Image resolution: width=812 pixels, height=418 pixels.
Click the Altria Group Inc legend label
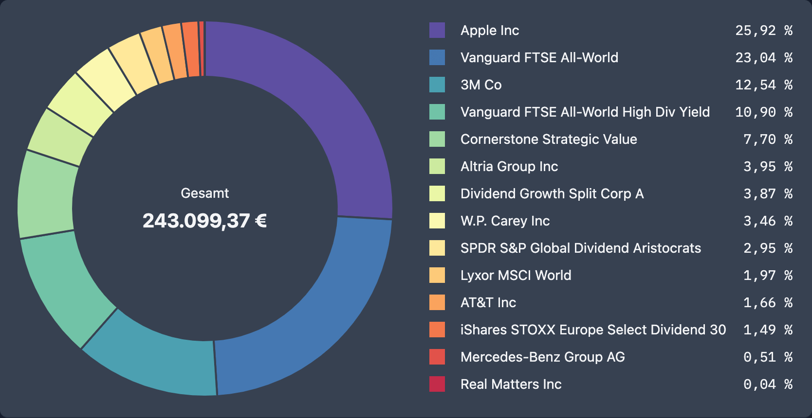[509, 166]
